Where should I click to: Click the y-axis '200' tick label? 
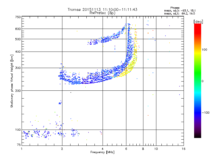point(18,91)
